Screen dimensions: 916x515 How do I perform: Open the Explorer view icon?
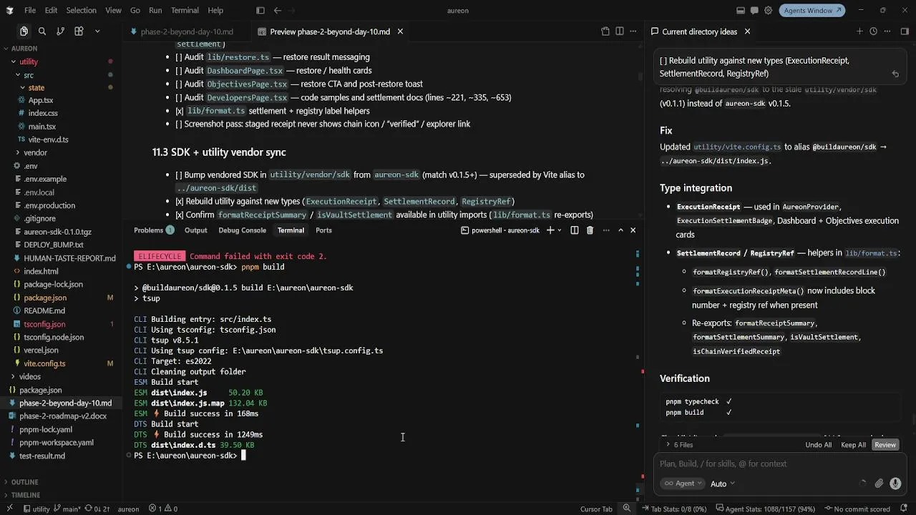[24, 31]
